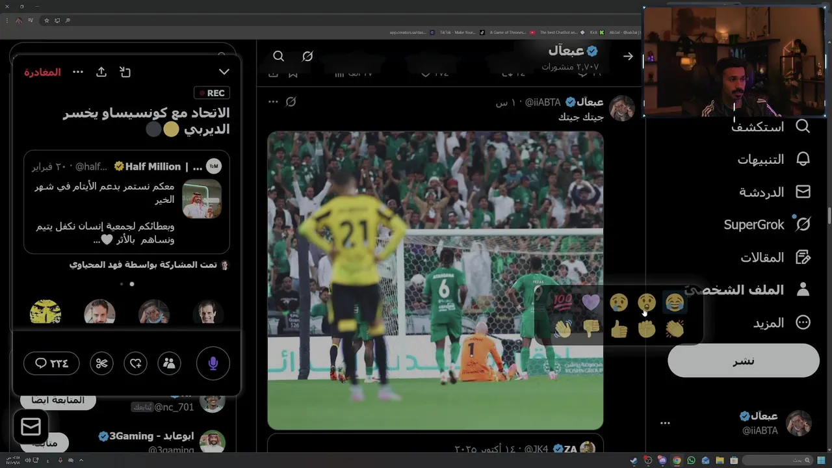This screenshot has width=832, height=468.
Task: Open account menu dots beside @iiABTA
Action: (x=665, y=423)
